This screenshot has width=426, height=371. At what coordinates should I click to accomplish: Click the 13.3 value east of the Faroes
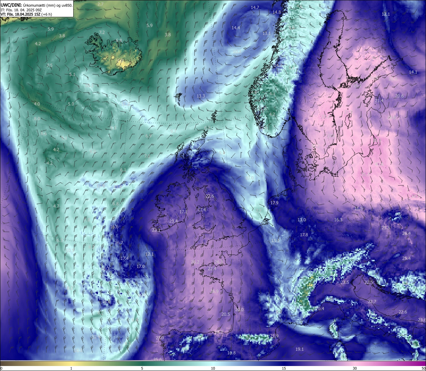201,96
